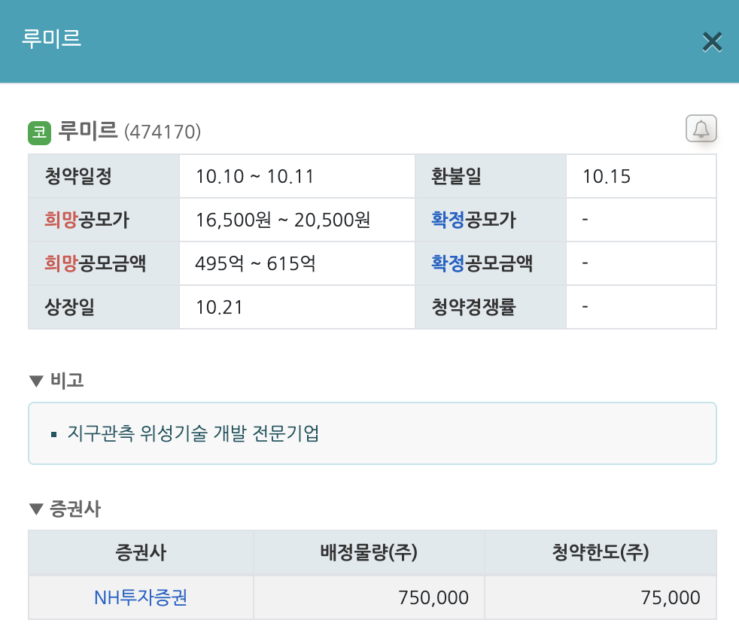Open the NH투자증권 link

click(x=141, y=597)
